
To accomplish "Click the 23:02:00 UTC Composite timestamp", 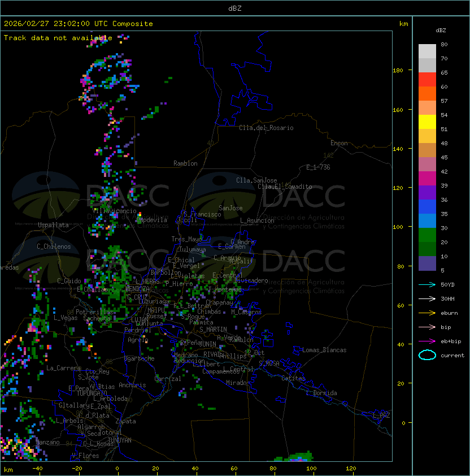I will (79, 24).
